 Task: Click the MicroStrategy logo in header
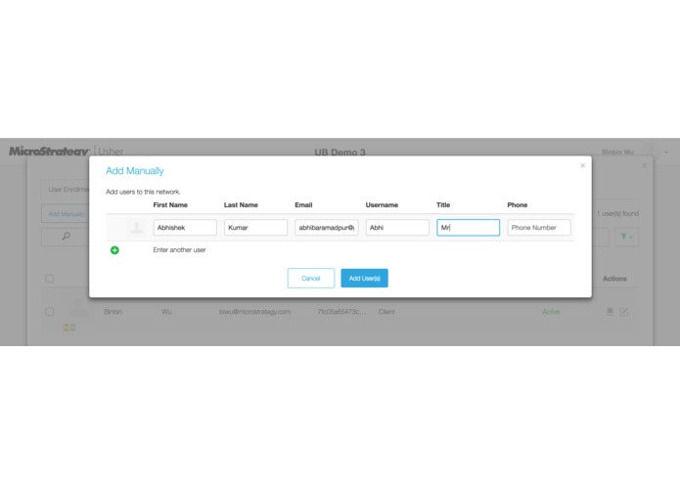click(x=49, y=152)
